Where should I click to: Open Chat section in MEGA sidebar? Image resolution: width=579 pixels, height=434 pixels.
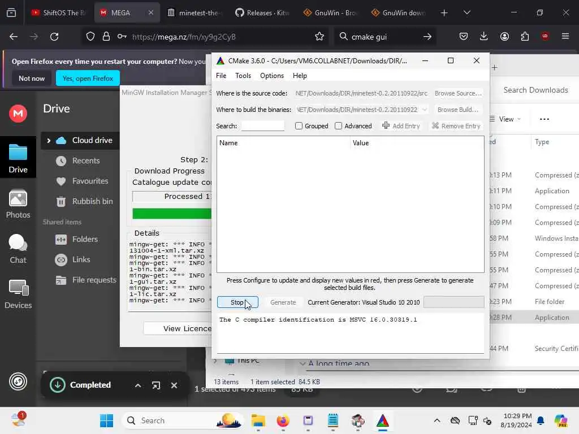pos(18,249)
